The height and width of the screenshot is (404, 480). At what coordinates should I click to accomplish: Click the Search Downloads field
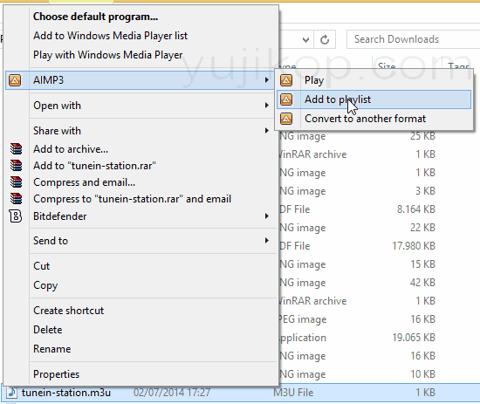pos(414,39)
